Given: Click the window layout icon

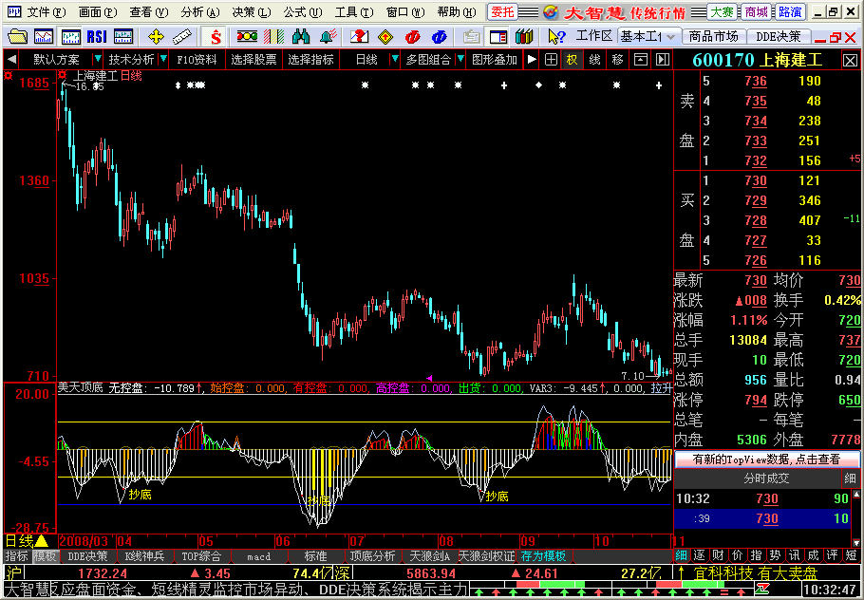Looking at the screenshot, I should [x=498, y=37].
